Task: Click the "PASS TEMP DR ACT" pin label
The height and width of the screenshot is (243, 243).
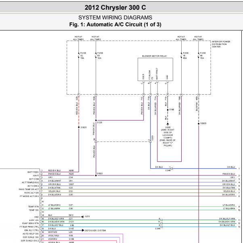Action: click(x=29, y=189)
